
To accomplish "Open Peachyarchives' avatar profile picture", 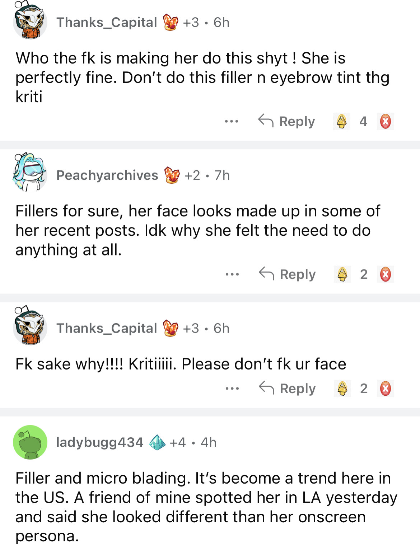I will (x=30, y=173).
